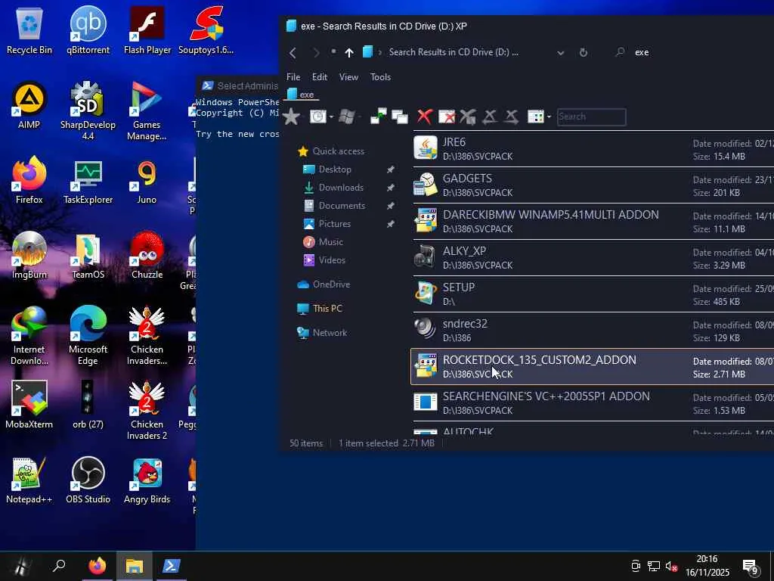Open the File menu in Explorer
This screenshot has height=581, width=774.
[x=293, y=77]
